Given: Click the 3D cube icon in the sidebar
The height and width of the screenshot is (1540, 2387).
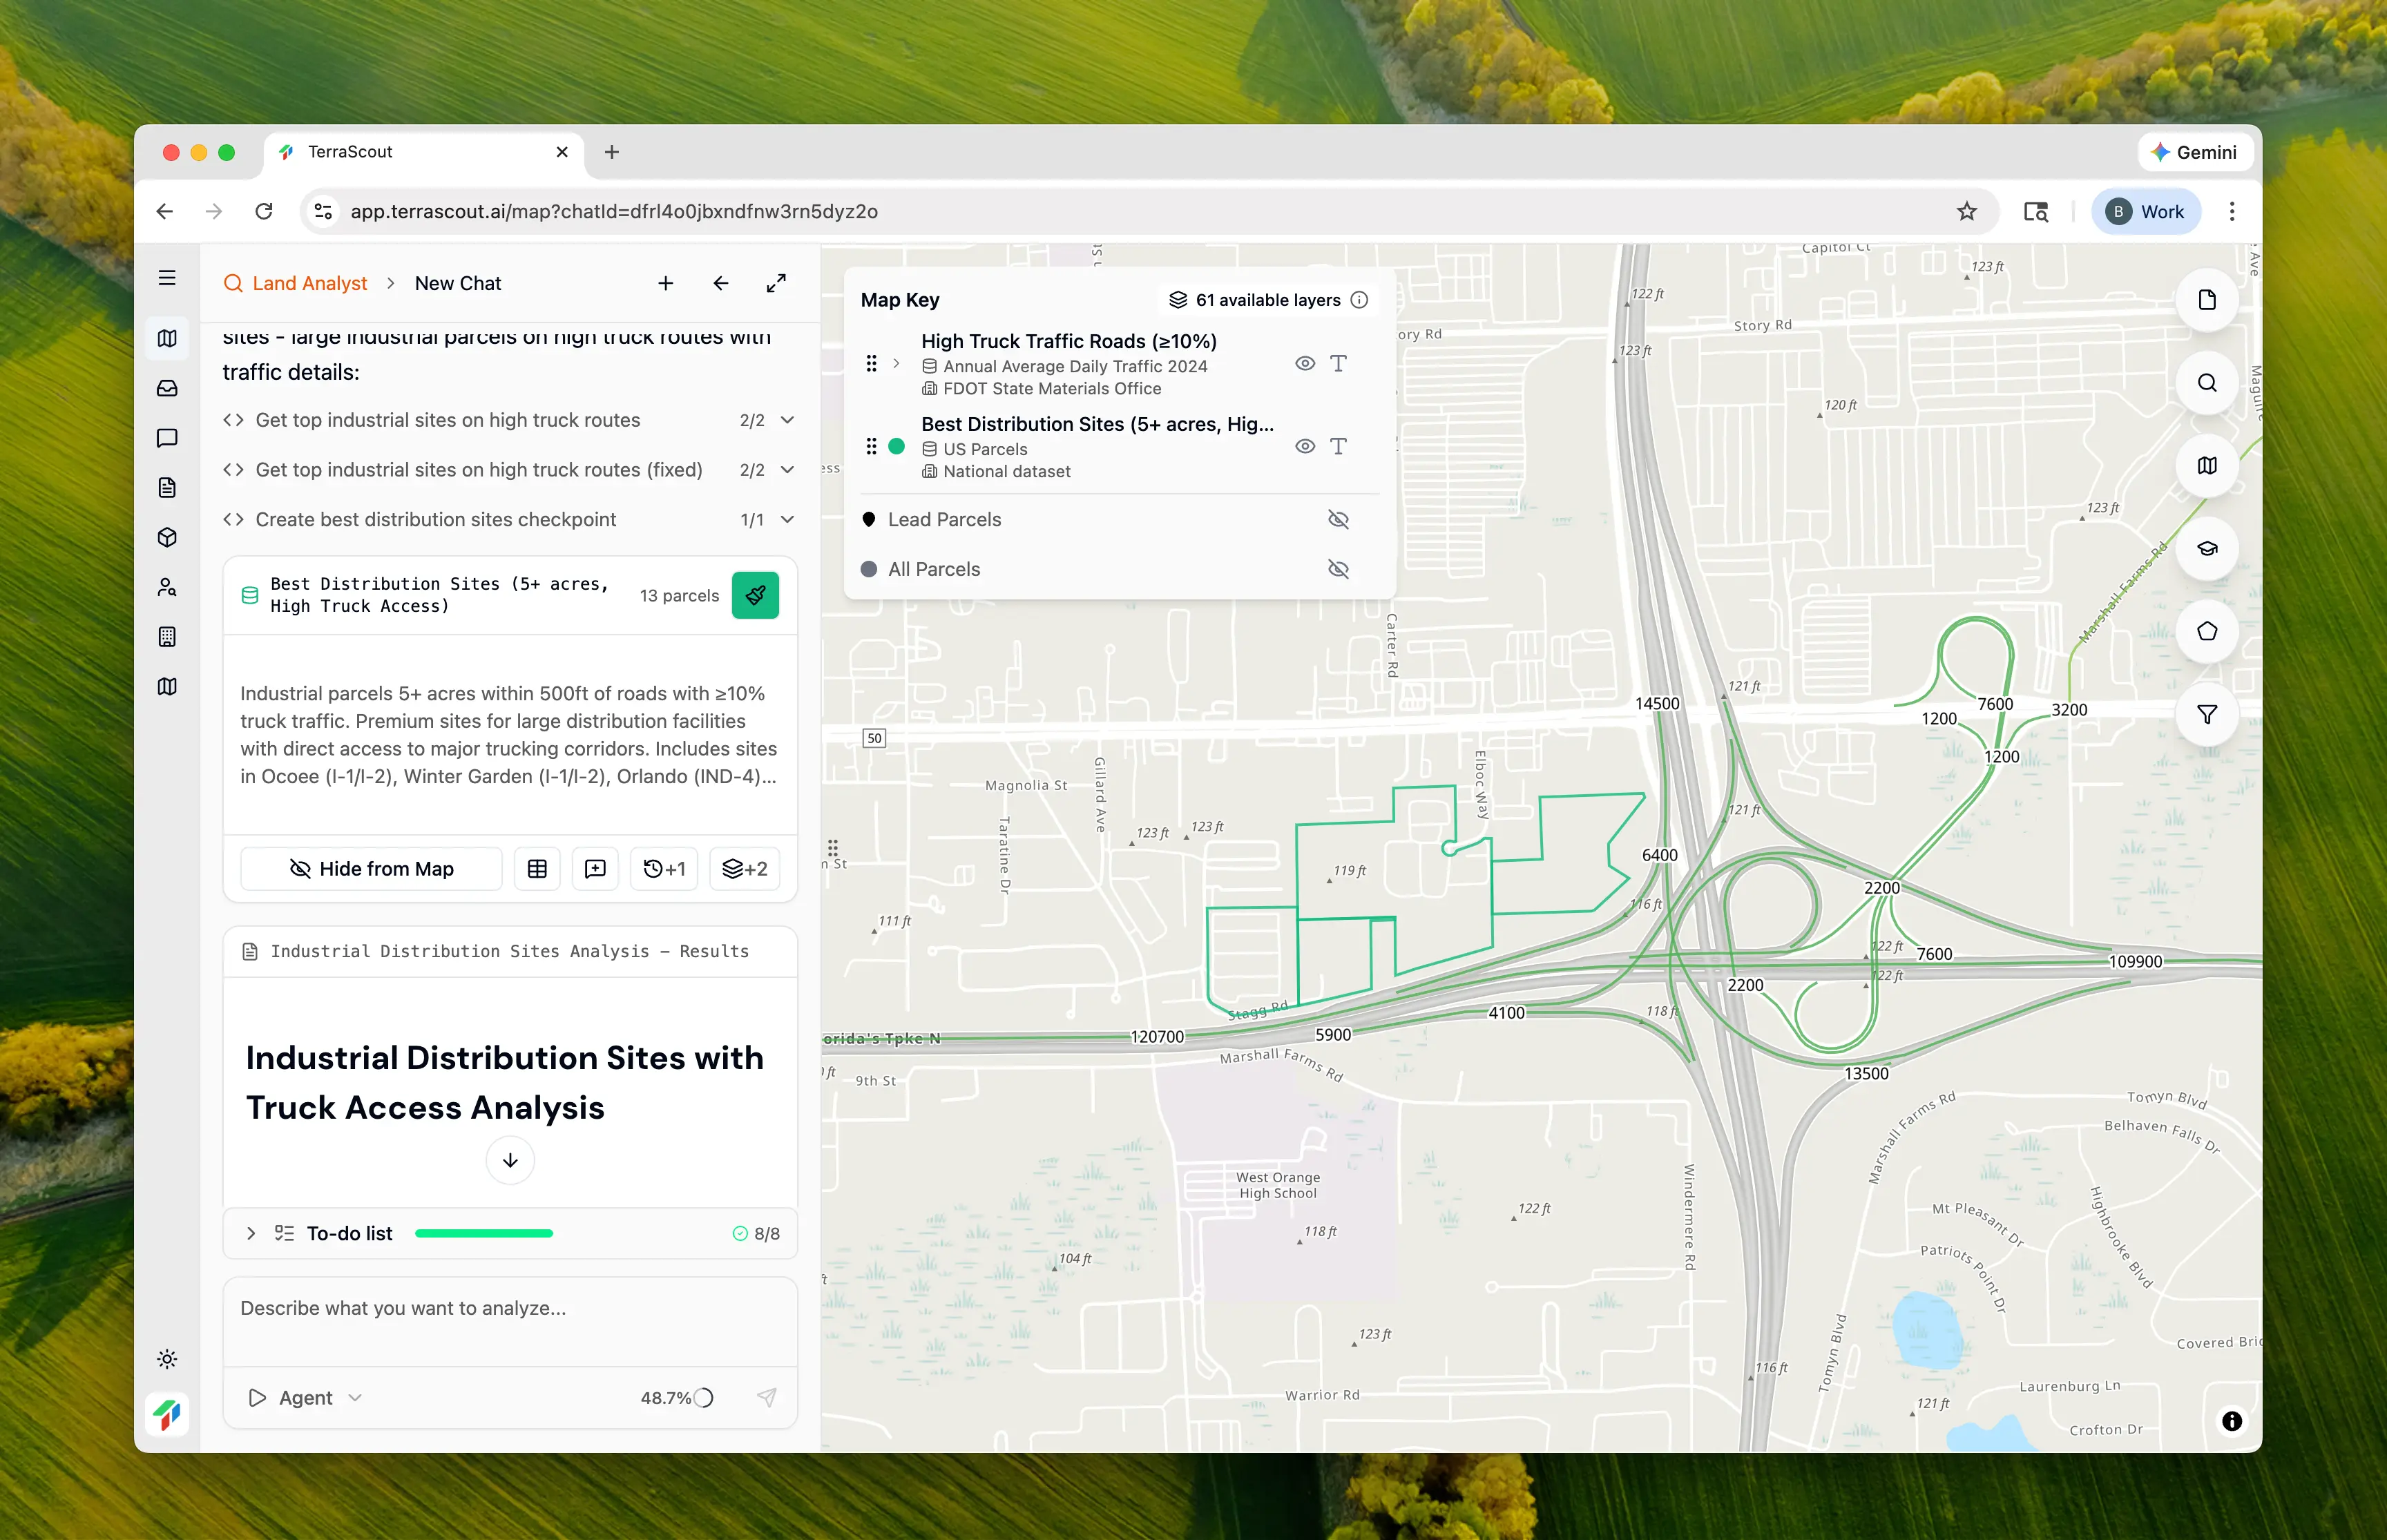Looking at the screenshot, I should point(167,537).
